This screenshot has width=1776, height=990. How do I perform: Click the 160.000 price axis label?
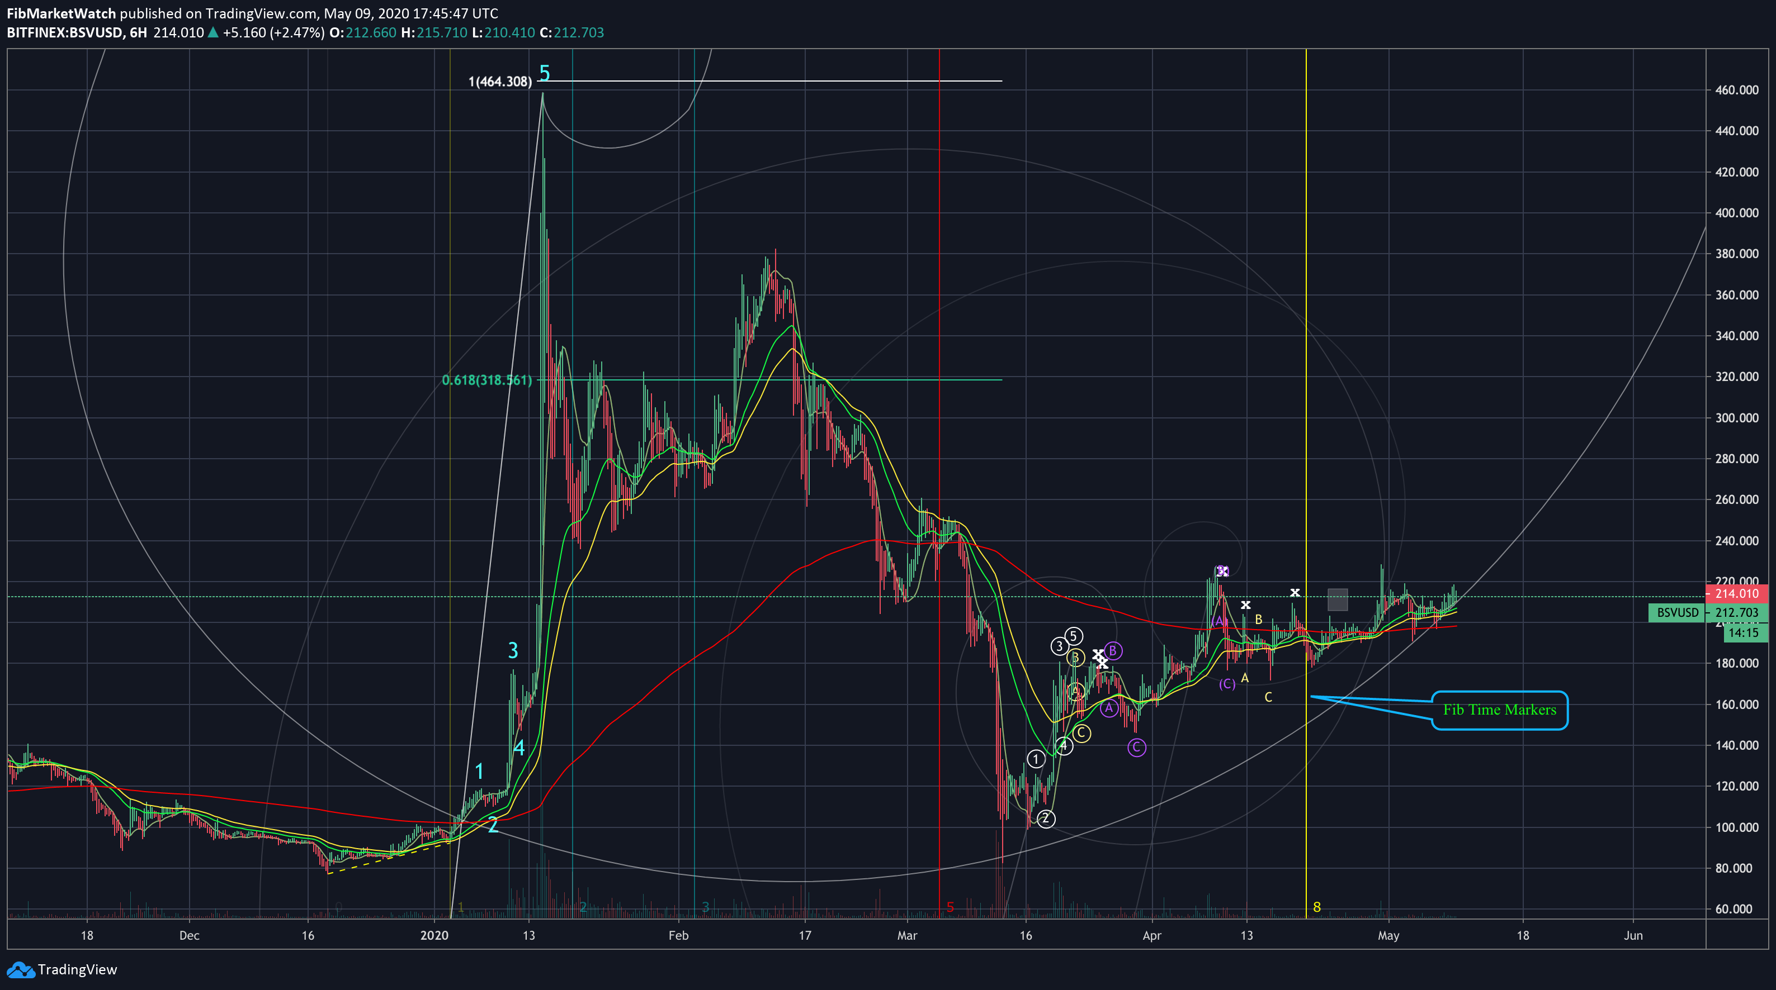(1737, 704)
